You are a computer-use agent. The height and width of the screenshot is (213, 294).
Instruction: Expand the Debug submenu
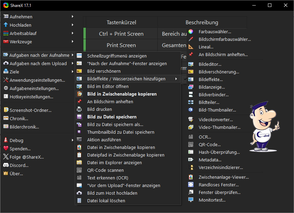(72, 140)
